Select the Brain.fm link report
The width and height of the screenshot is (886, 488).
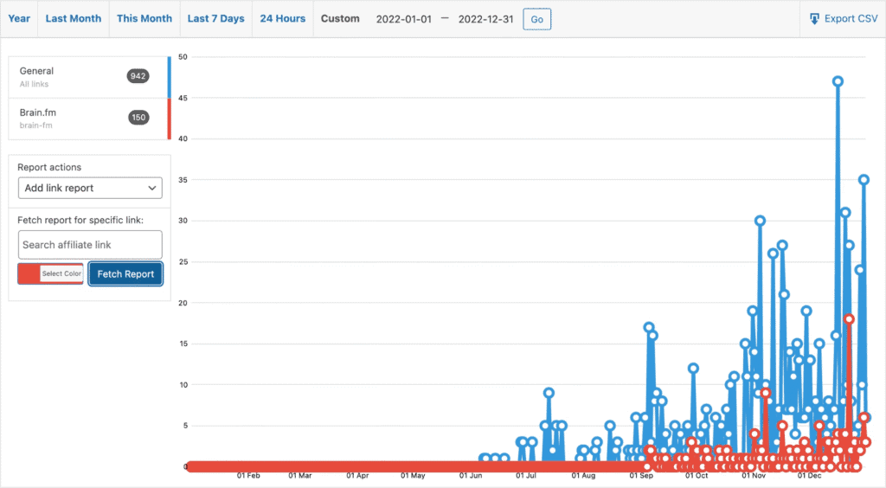tap(69, 119)
